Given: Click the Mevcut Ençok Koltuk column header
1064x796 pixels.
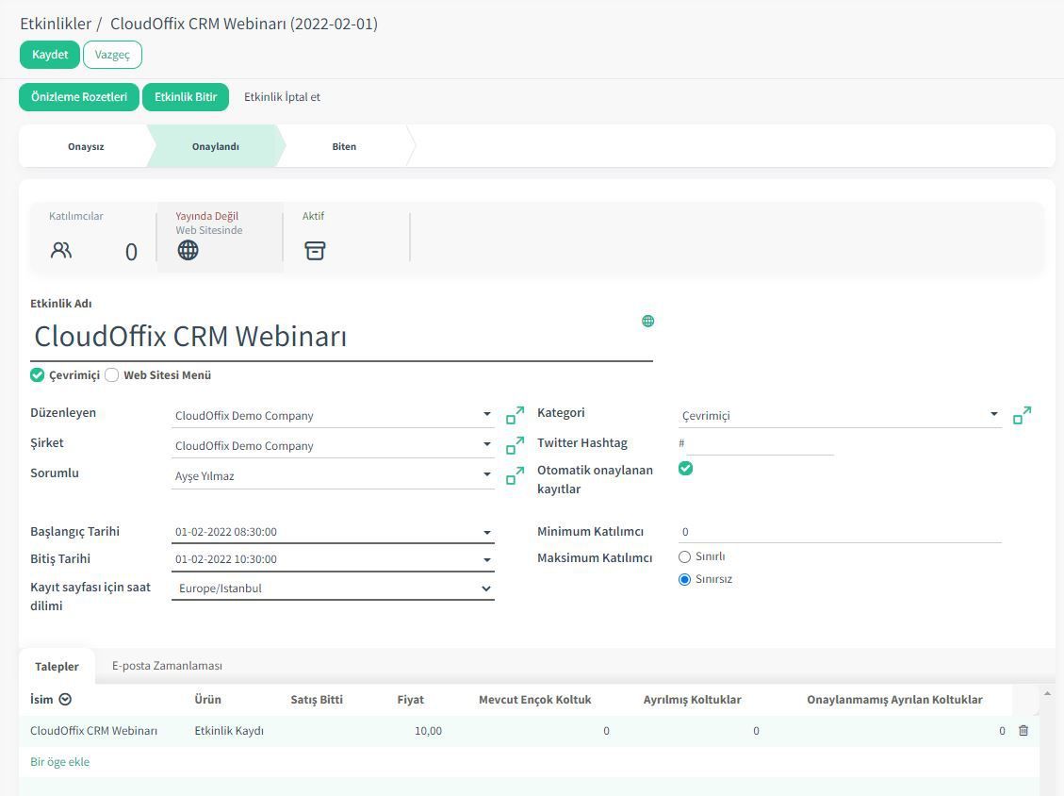Looking at the screenshot, I should [x=534, y=700].
